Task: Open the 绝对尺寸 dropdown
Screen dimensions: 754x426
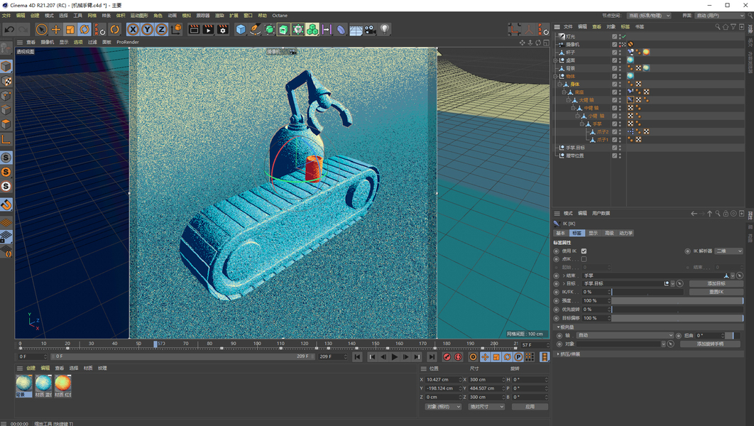Action: (x=486, y=407)
